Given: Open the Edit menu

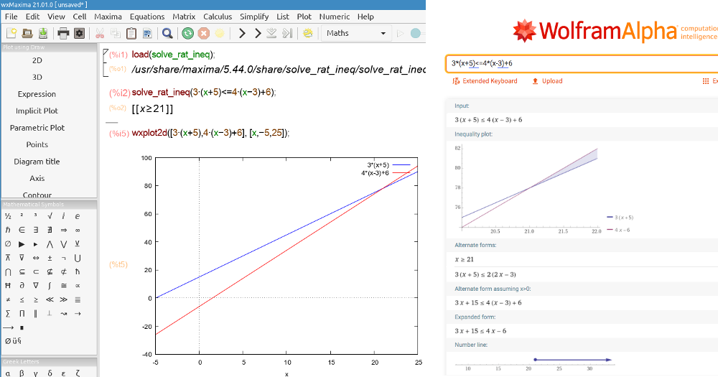Looking at the screenshot, I should [32, 17].
